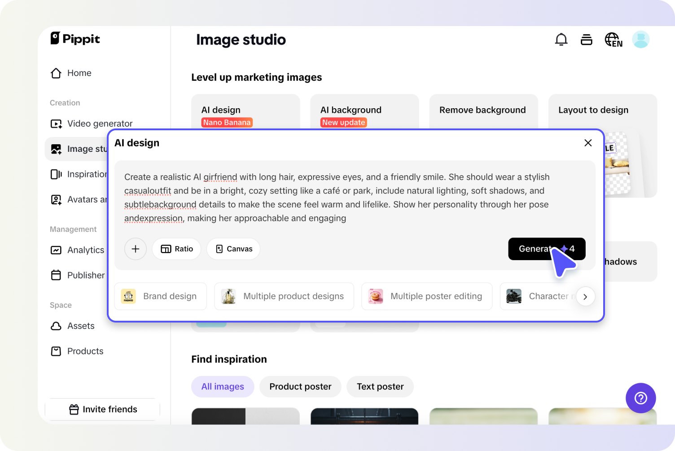
Task: Switch to Text poster tab
Action: [x=380, y=387]
